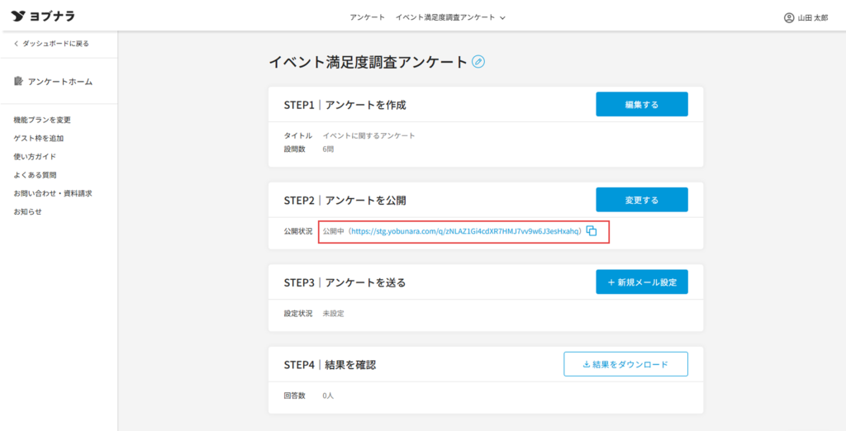This screenshot has height=431, width=846.
Task: Click the pencil icon to edit survey title
Action: (478, 62)
